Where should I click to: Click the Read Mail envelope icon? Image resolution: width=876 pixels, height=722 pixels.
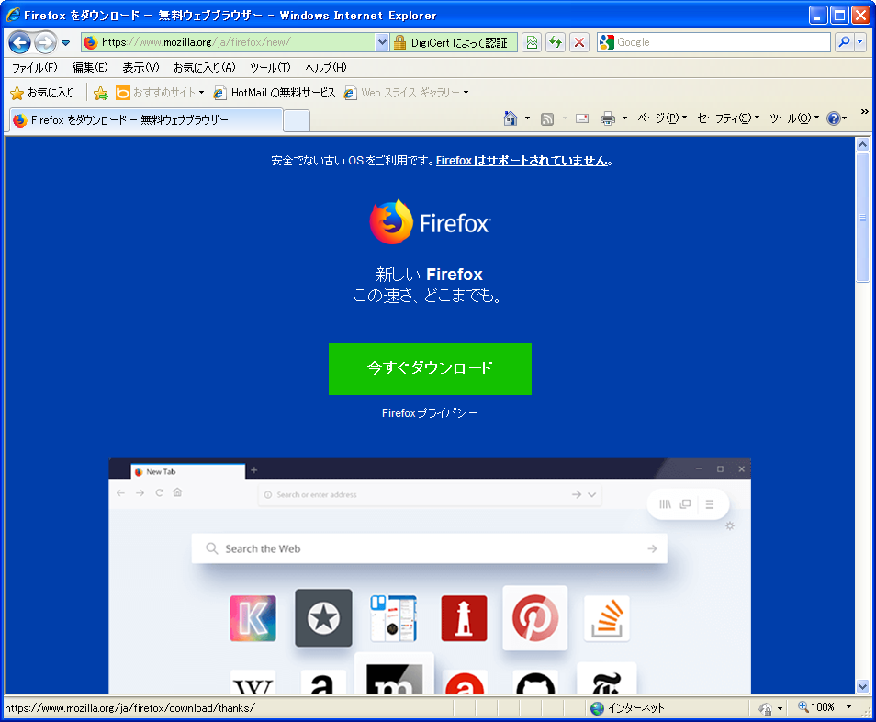pos(582,118)
